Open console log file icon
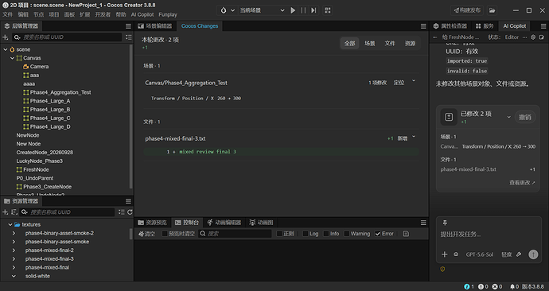Viewport: 549px width, 291px height. tap(406, 234)
